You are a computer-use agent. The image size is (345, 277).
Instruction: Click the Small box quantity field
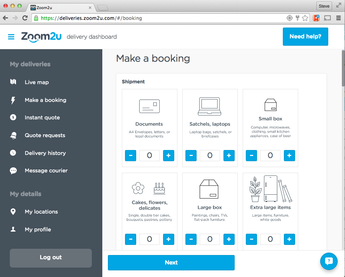coord(270,156)
